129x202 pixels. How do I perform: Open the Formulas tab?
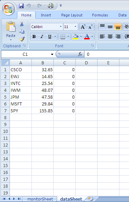pos(100,15)
